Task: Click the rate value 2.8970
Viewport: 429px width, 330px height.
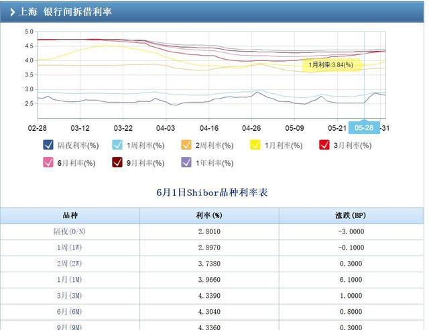Action: 209,248
